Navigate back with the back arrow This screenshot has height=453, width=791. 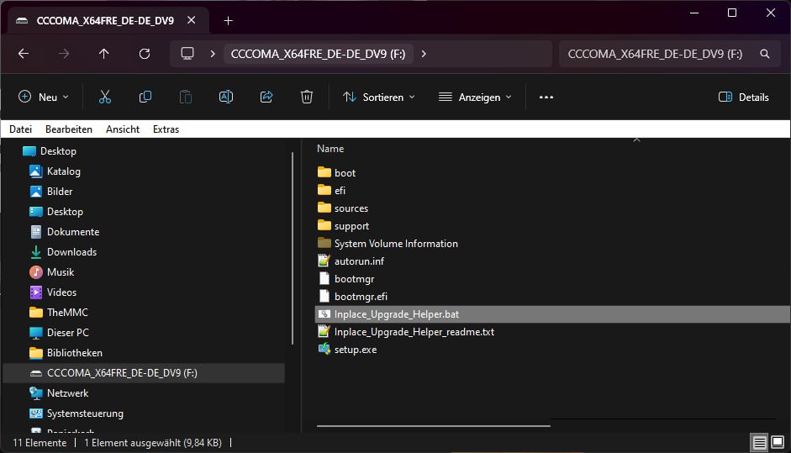(x=24, y=54)
